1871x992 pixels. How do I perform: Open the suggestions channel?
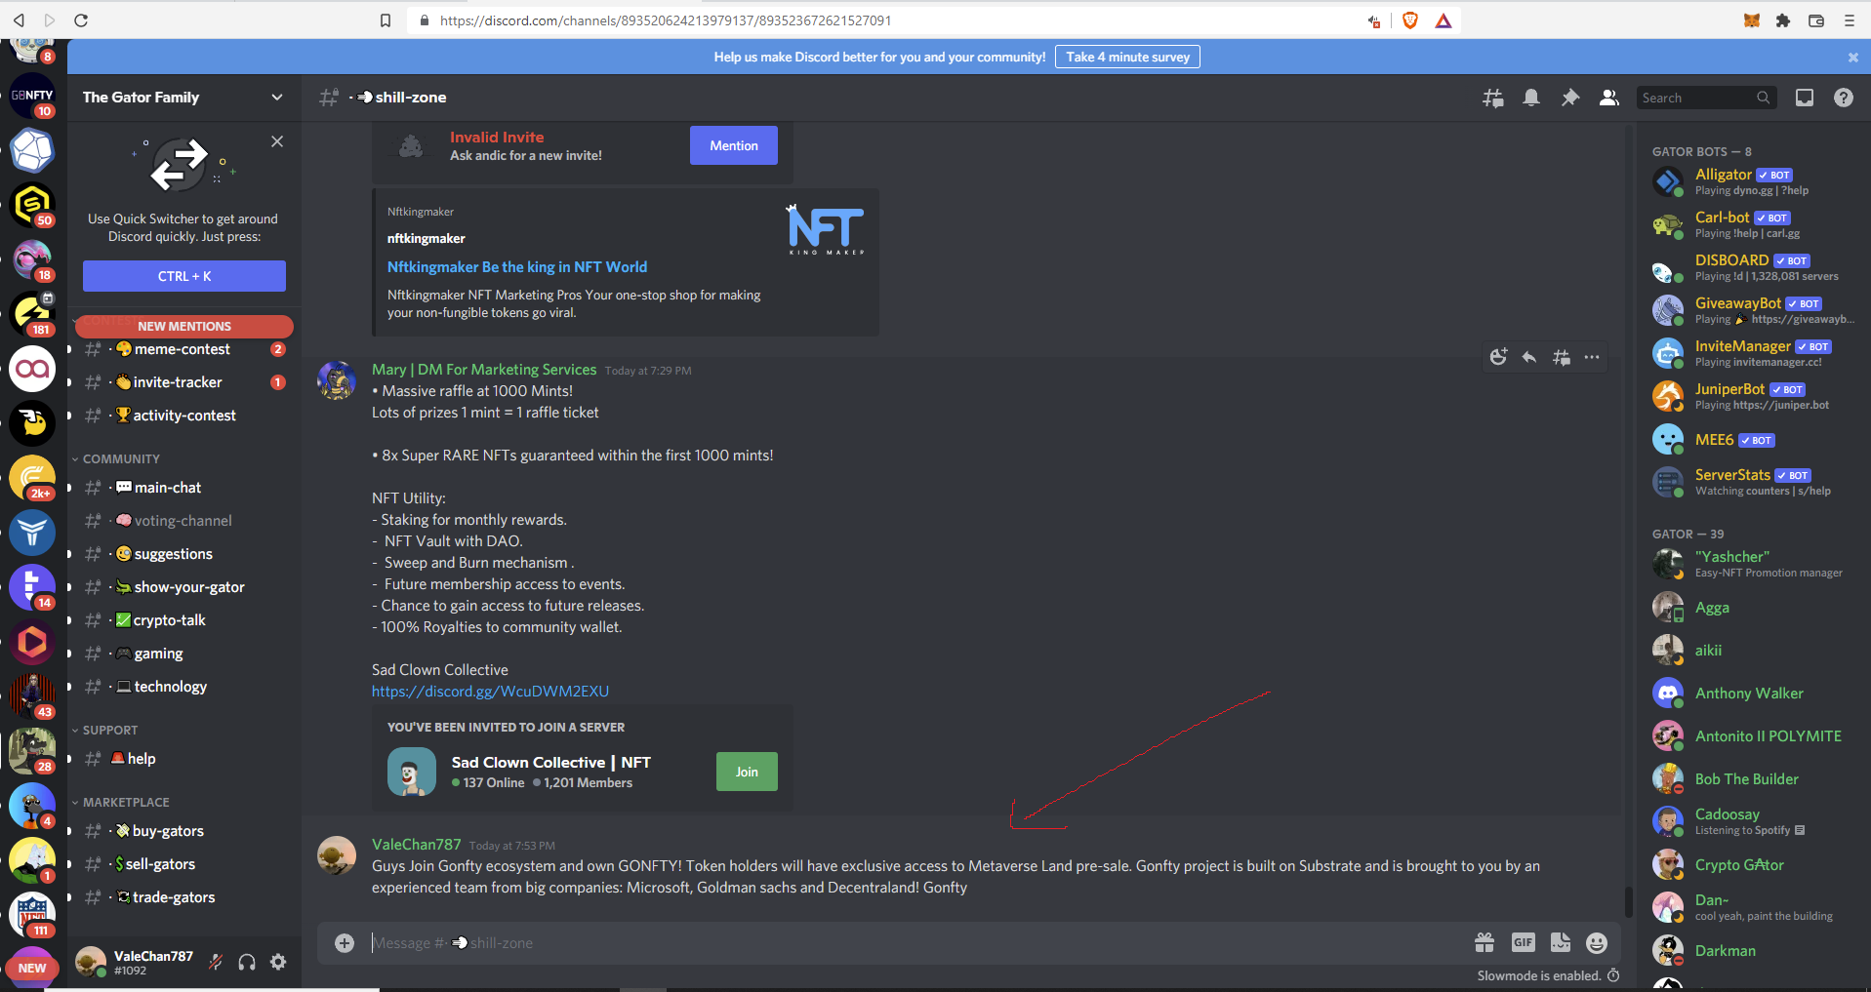tap(183, 554)
